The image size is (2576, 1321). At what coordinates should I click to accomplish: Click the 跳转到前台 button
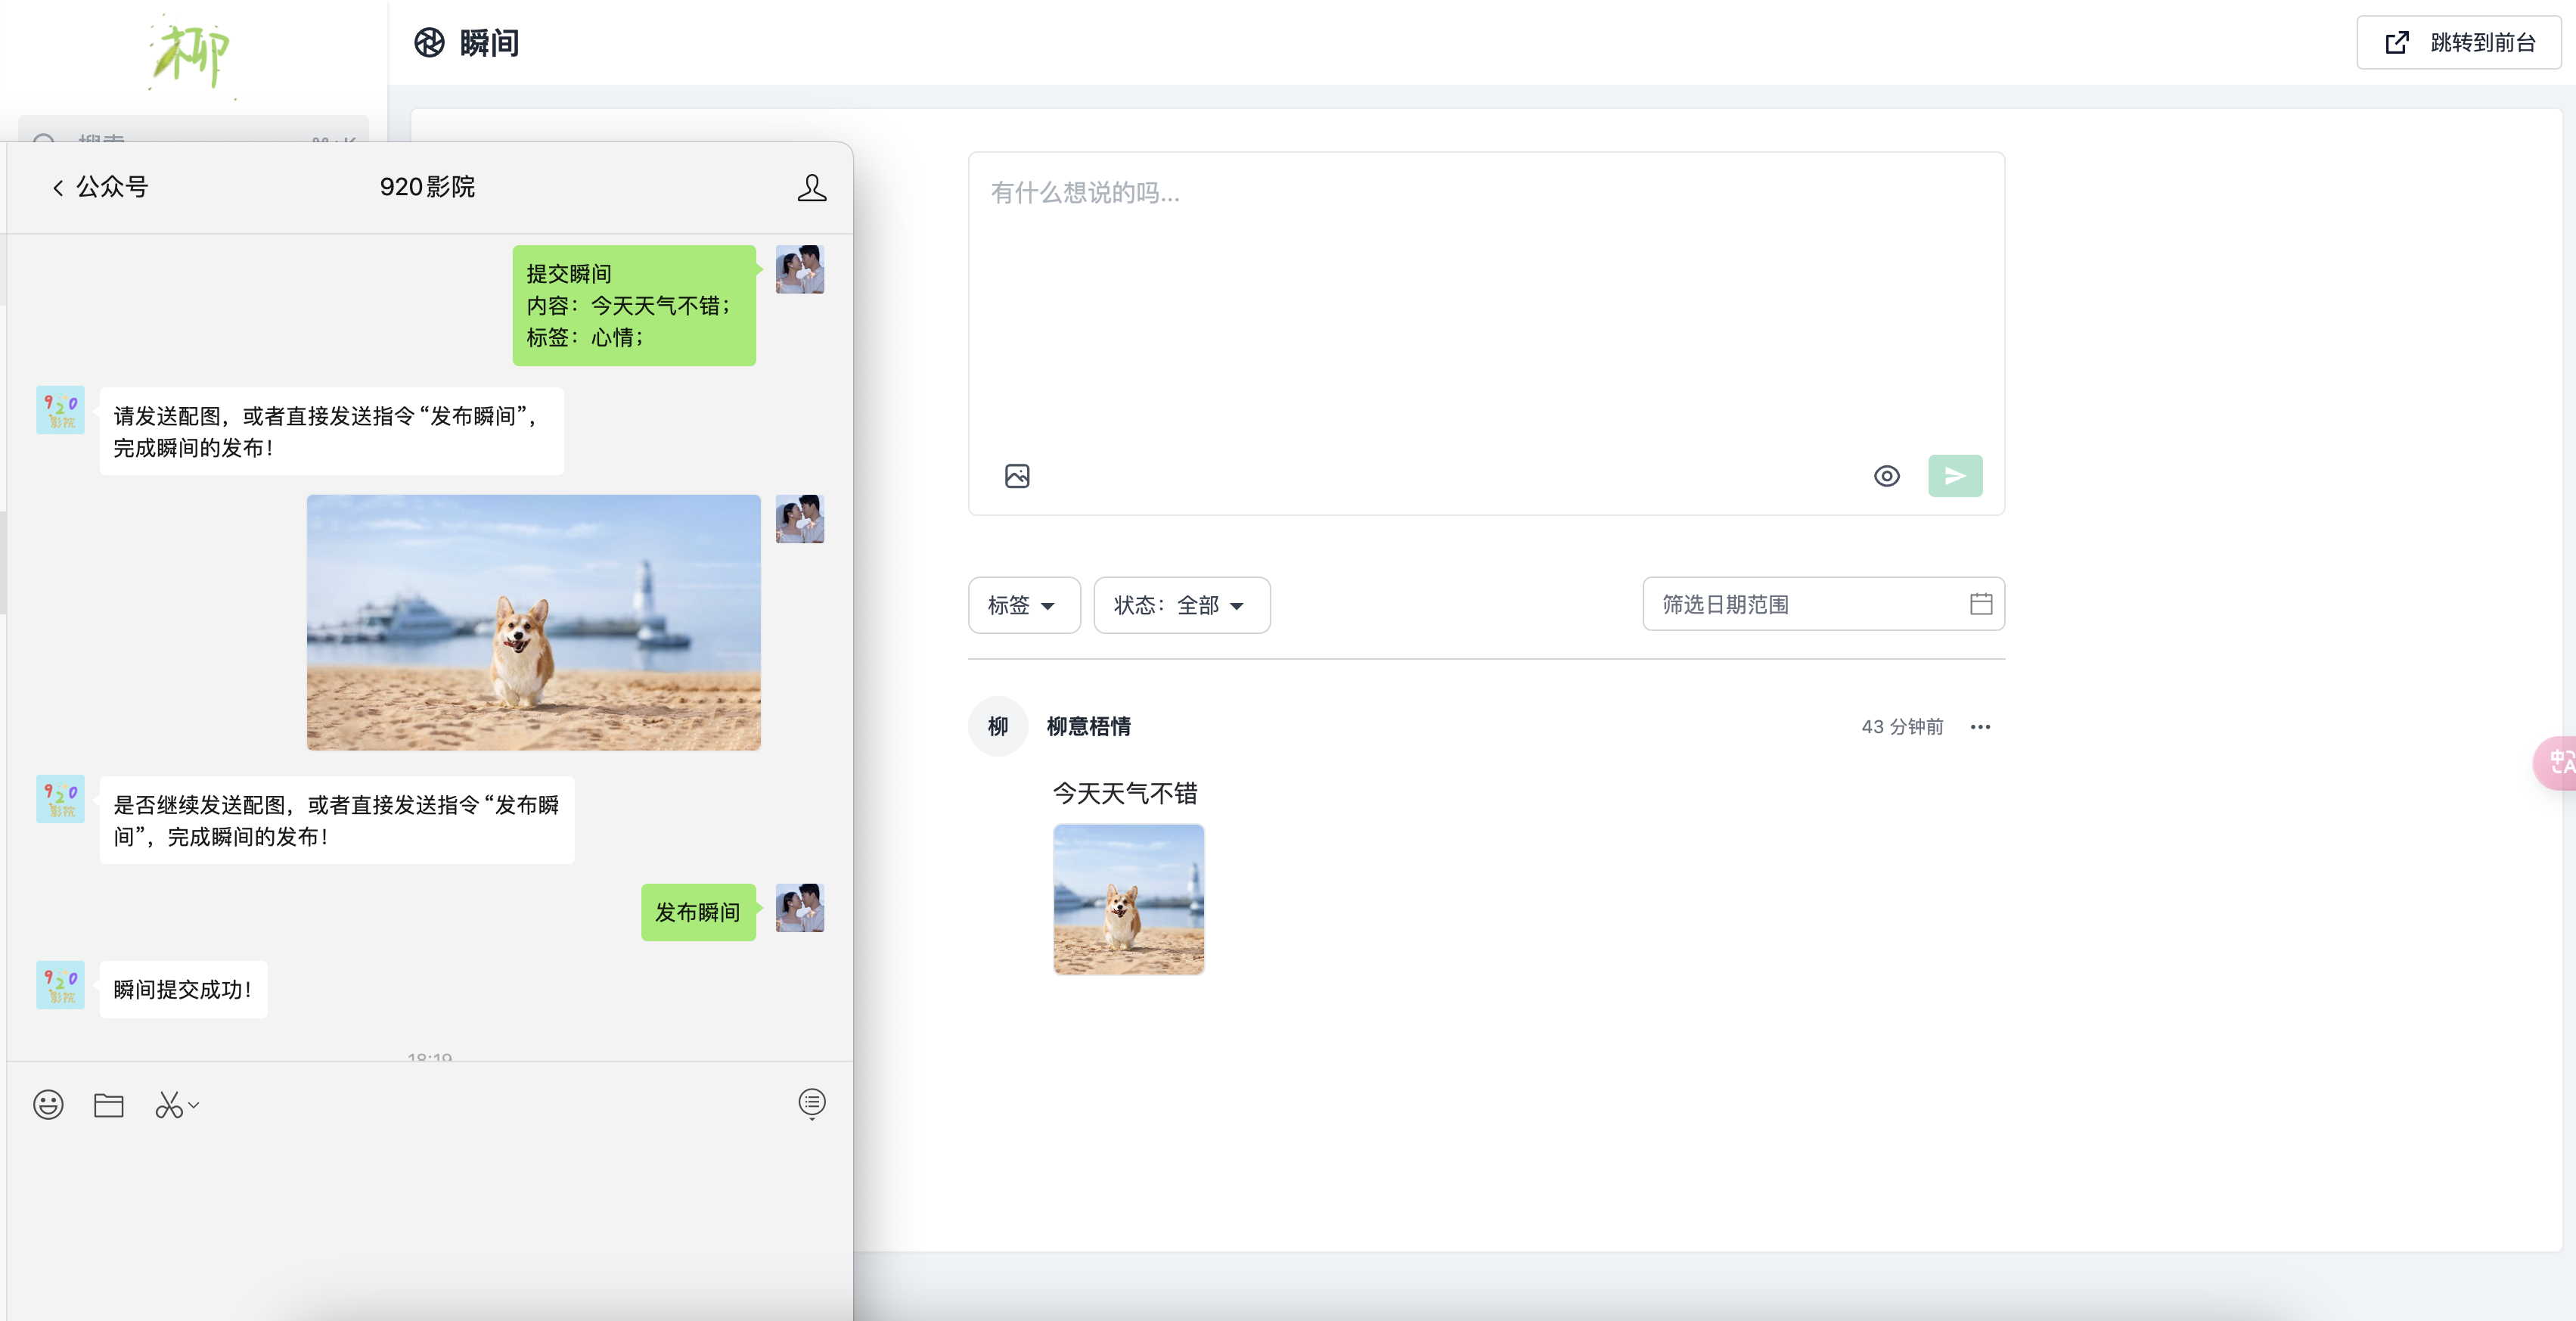pyautogui.click(x=2459, y=42)
